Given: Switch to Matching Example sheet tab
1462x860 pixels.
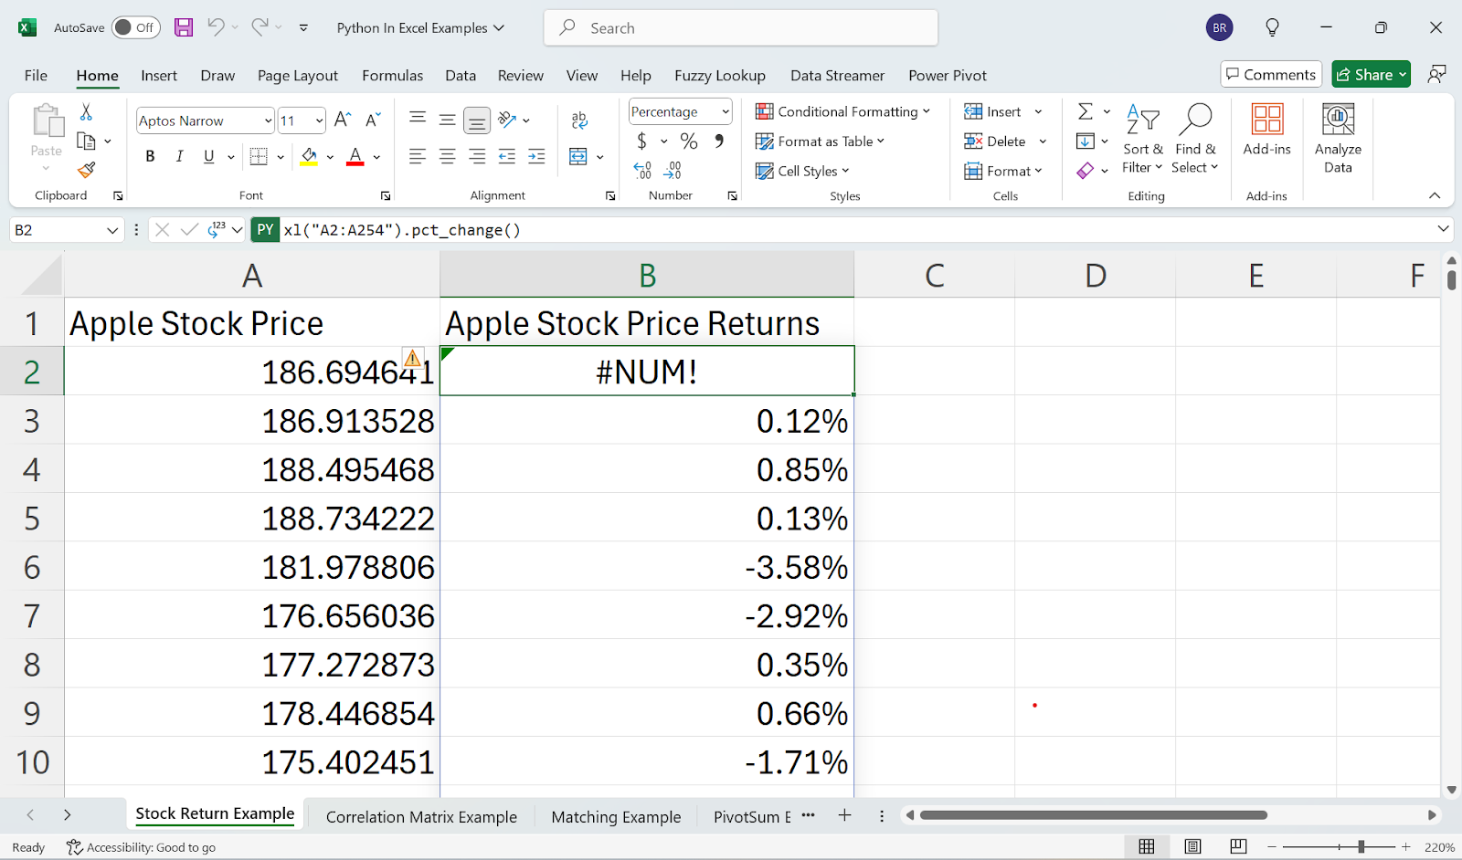Looking at the screenshot, I should point(616,817).
